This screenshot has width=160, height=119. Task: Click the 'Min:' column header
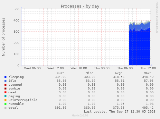[x=89, y=73]
